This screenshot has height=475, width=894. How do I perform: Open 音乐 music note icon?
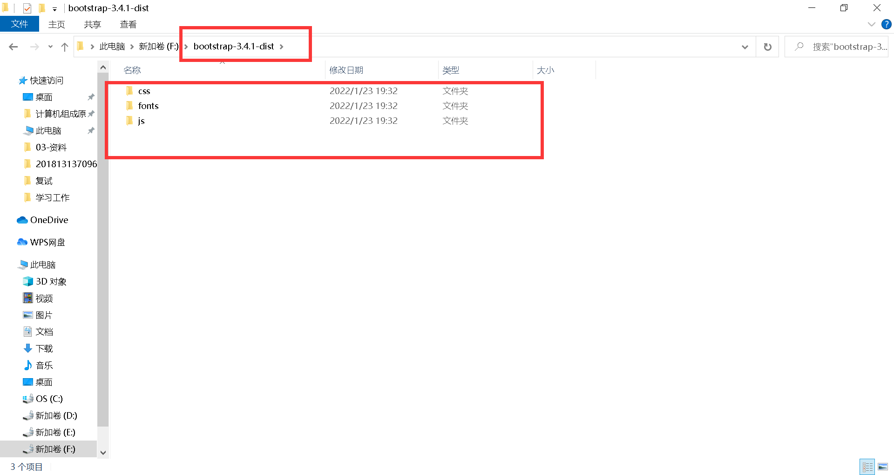point(28,365)
